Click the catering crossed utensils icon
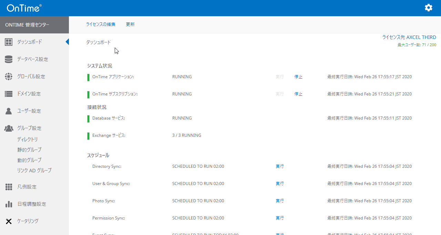This screenshot has width=441, height=235. [x=9, y=221]
